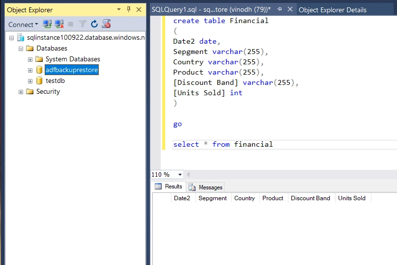Click the Connect Object Explorer icon
Image resolution: width=397 pixels, height=265 pixels.
pos(47,24)
